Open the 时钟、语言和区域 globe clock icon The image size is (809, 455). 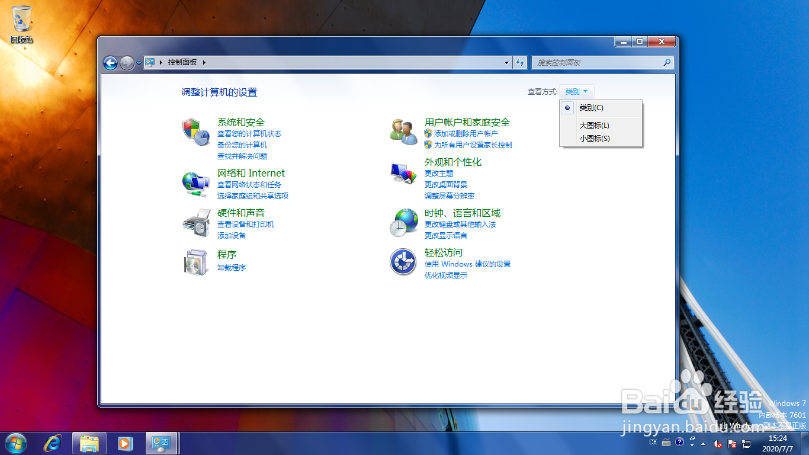point(404,223)
